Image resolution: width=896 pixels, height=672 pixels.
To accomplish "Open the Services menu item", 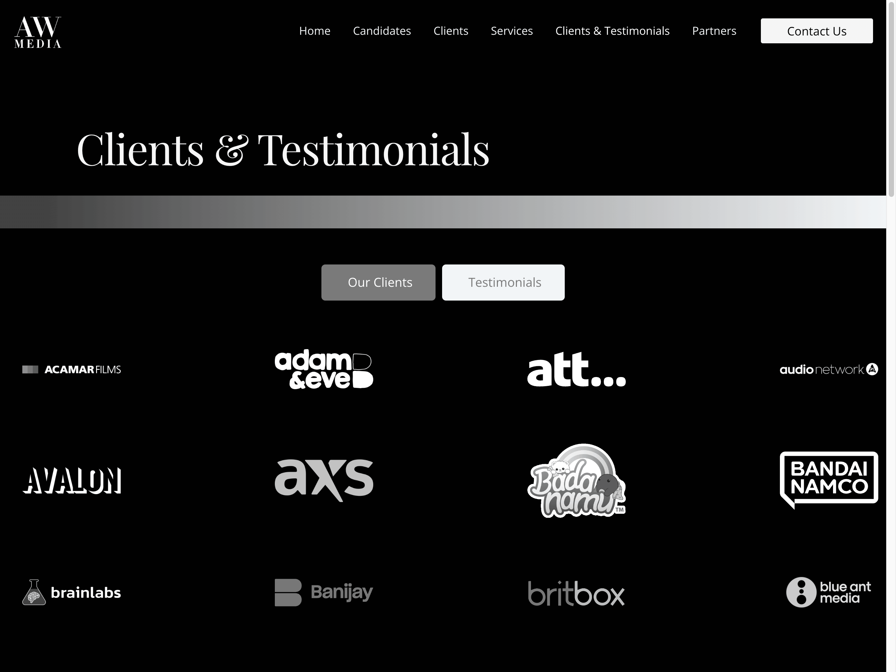I will click(512, 31).
